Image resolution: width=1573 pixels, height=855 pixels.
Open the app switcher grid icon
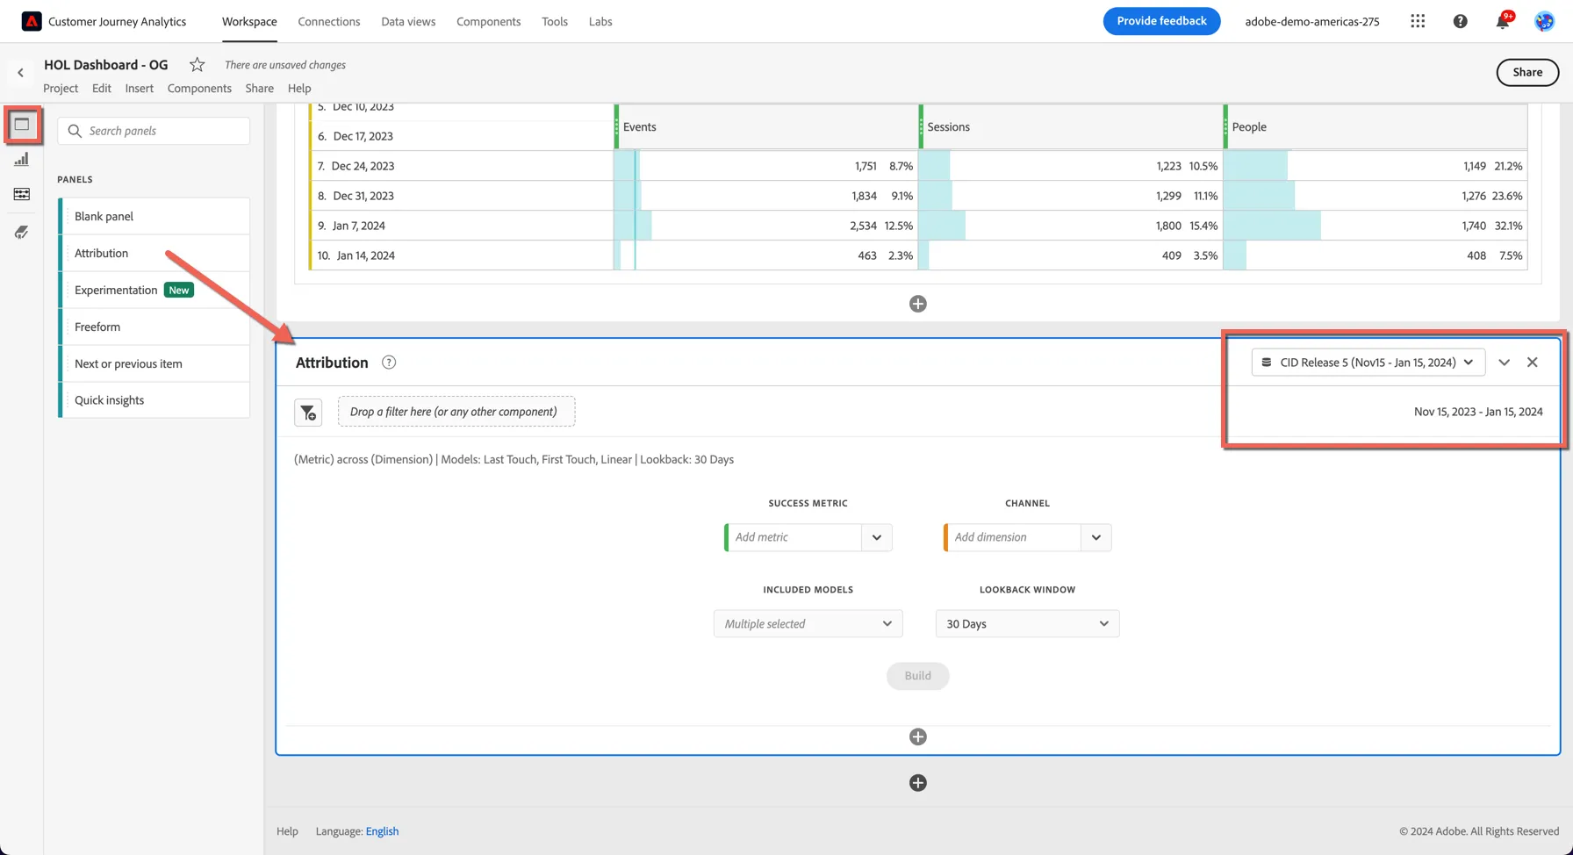(1418, 21)
